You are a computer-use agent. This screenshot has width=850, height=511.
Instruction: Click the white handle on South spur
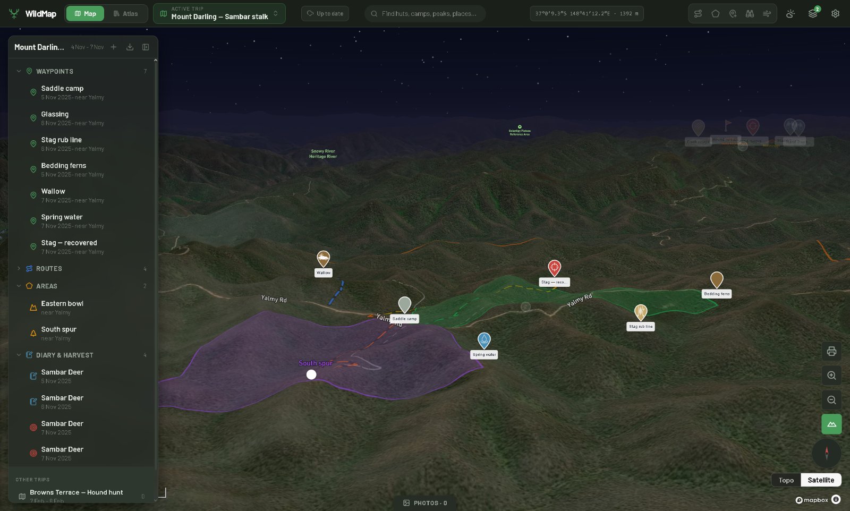311,374
